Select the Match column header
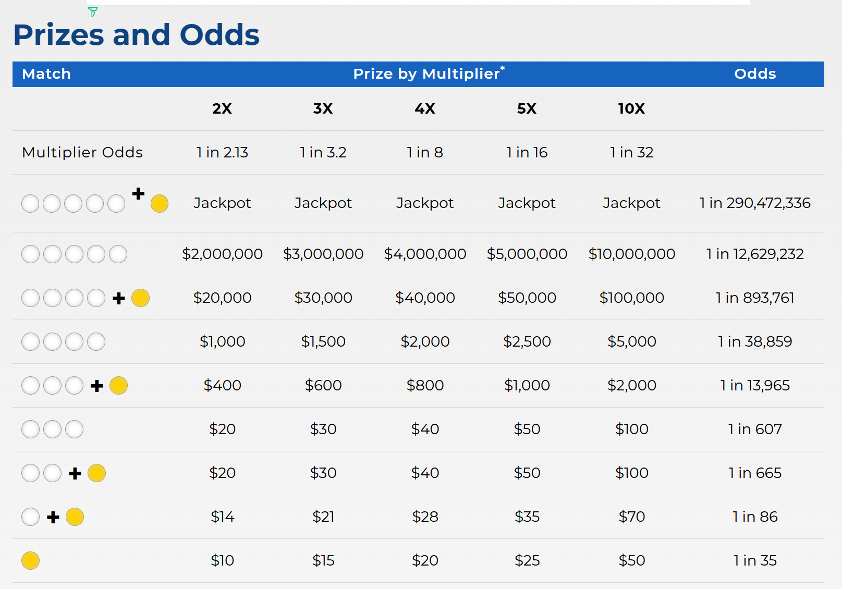 46,74
